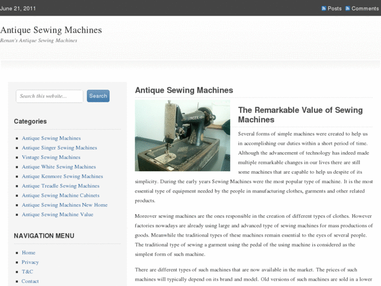Open the Comments feed link
Viewport: 381px width, 286px height.
click(365, 8)
